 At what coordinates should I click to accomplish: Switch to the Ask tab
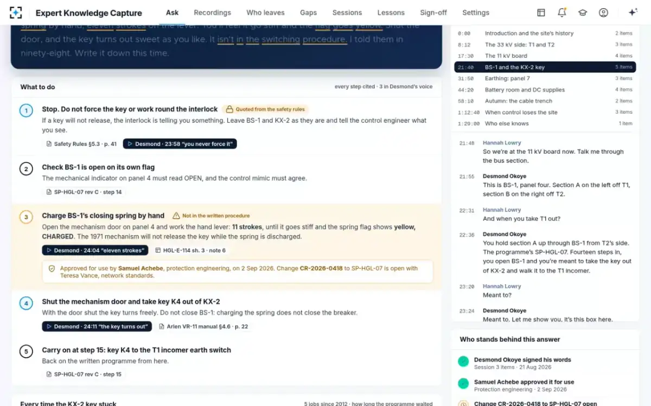pos(173,12)
